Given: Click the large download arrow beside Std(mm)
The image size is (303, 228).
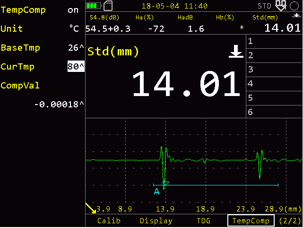Looking at the screenshot, I should tap(236, 52).
